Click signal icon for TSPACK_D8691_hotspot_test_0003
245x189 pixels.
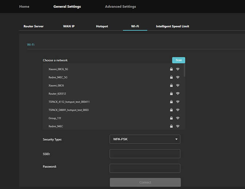[x=178, y=110]
